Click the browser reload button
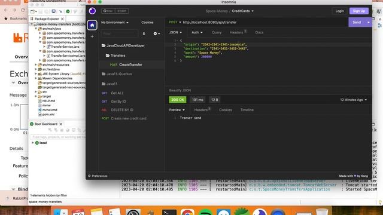Viewport: 383px width, 215px height. pos(23,10)
